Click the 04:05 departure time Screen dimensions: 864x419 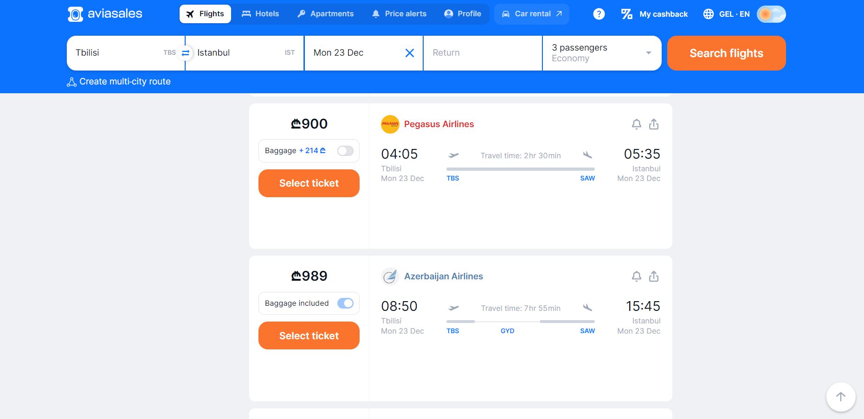pyautogui.click(x=400, y=154)
